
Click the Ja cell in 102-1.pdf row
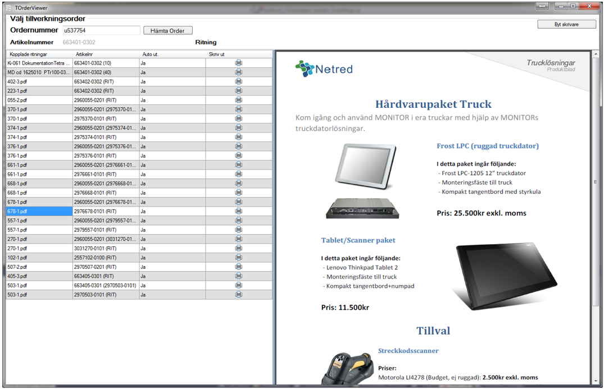click(x=172, y=258)
